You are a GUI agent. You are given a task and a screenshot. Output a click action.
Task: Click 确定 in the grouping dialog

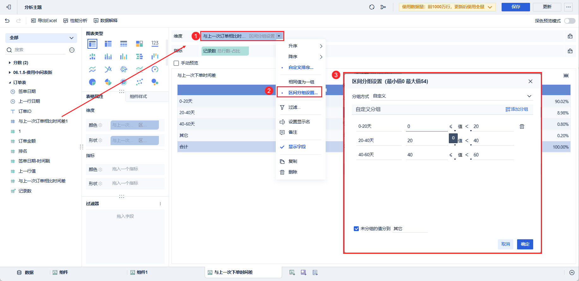[525, 244]
